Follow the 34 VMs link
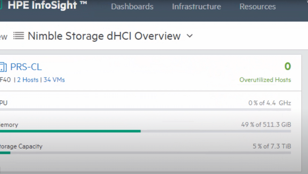This screenshot has height=174, width=308. pos(54,80)
